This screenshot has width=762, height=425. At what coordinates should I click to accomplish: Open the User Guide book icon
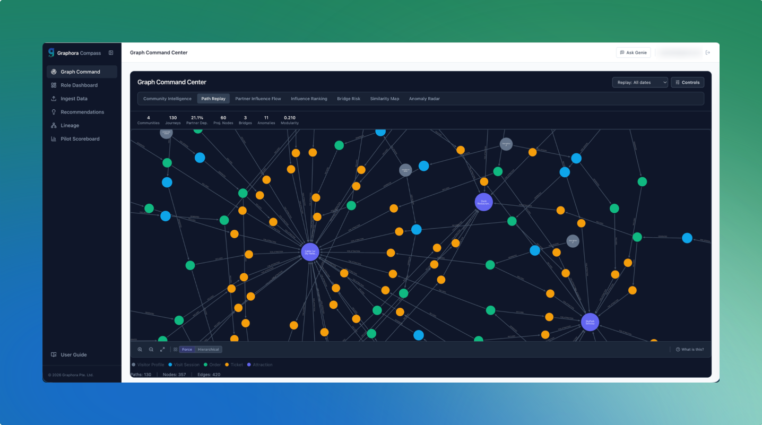(54, 354)
